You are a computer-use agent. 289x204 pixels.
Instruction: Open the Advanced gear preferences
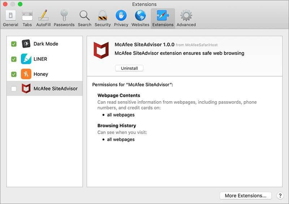(186, 18)
